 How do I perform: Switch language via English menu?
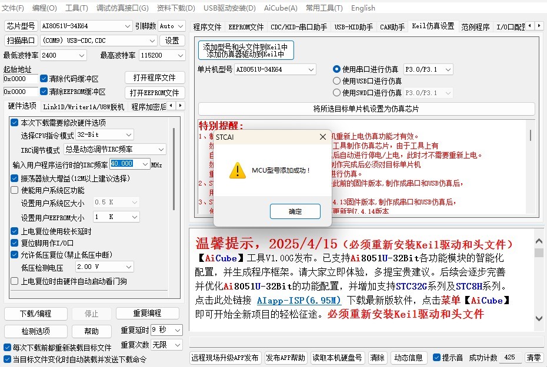[363, 8]
